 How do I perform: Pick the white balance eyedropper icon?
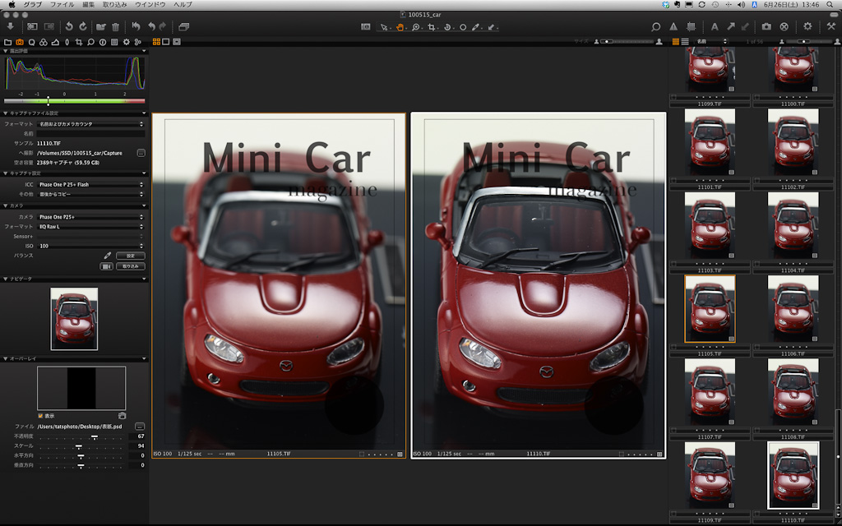click(107, 256)
